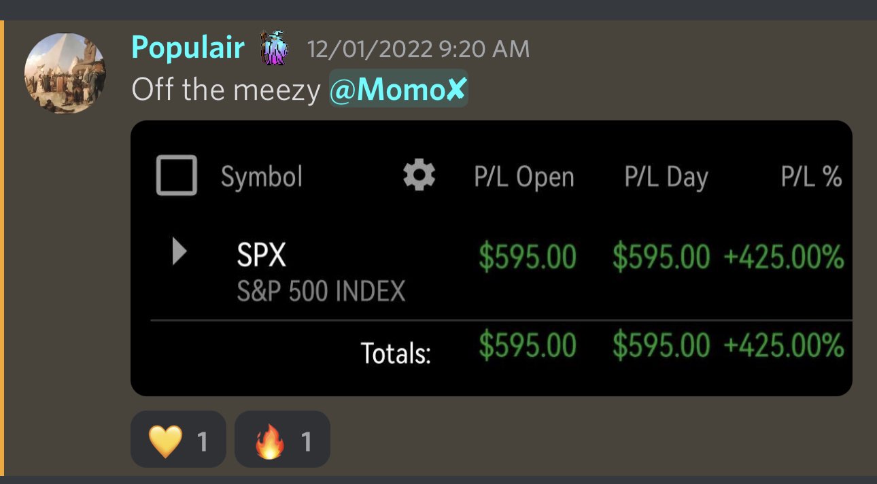Open the @Momo mention
Screen dimensions: 877x484
[398, 90]
